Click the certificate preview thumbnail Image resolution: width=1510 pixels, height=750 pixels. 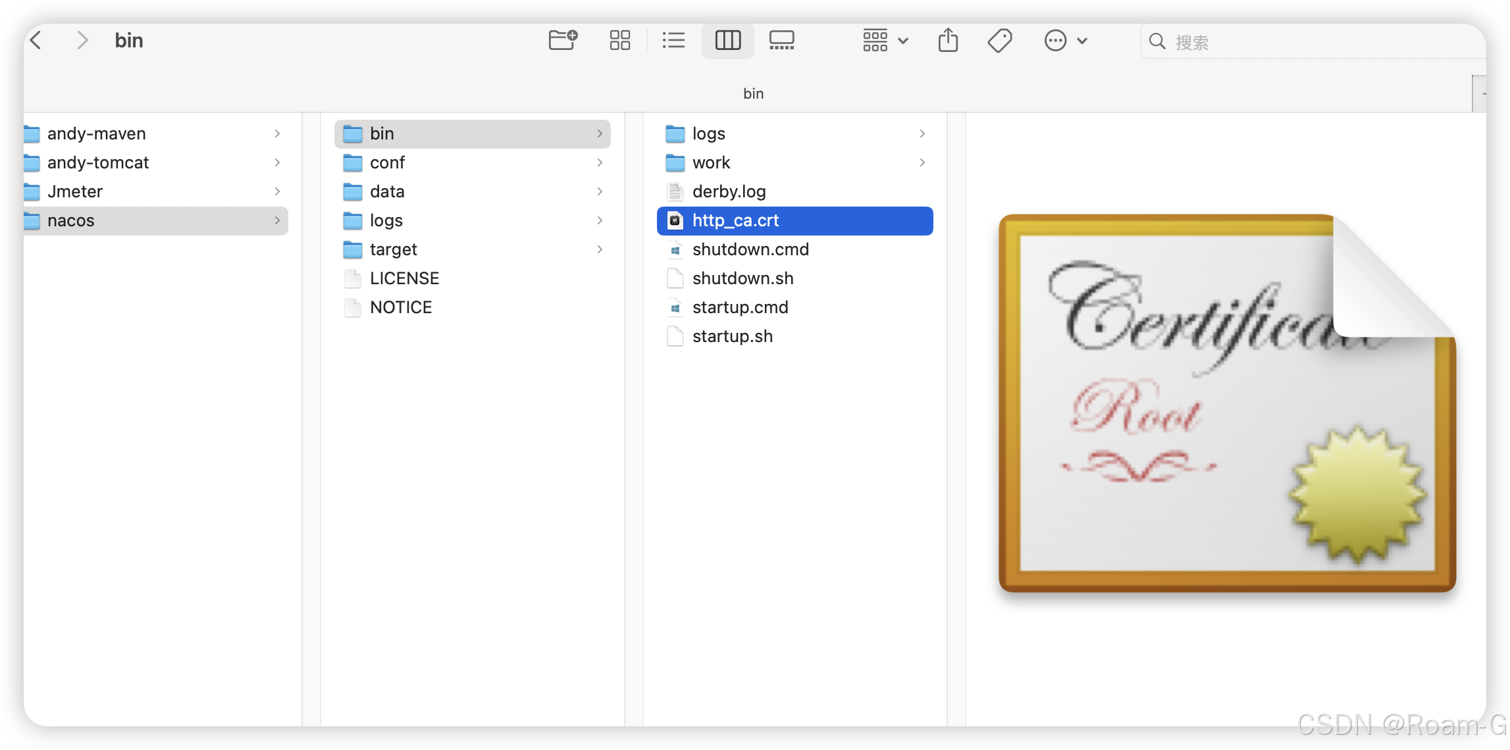pyautogui.click(x=1227, y=403)
